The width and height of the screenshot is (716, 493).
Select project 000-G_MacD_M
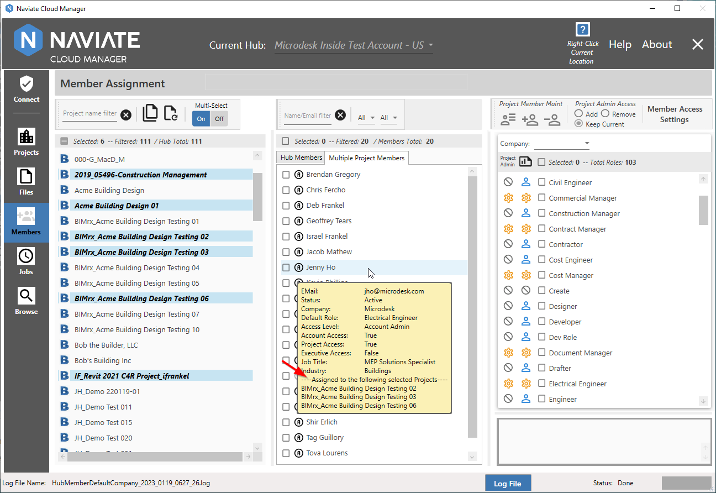99,159
